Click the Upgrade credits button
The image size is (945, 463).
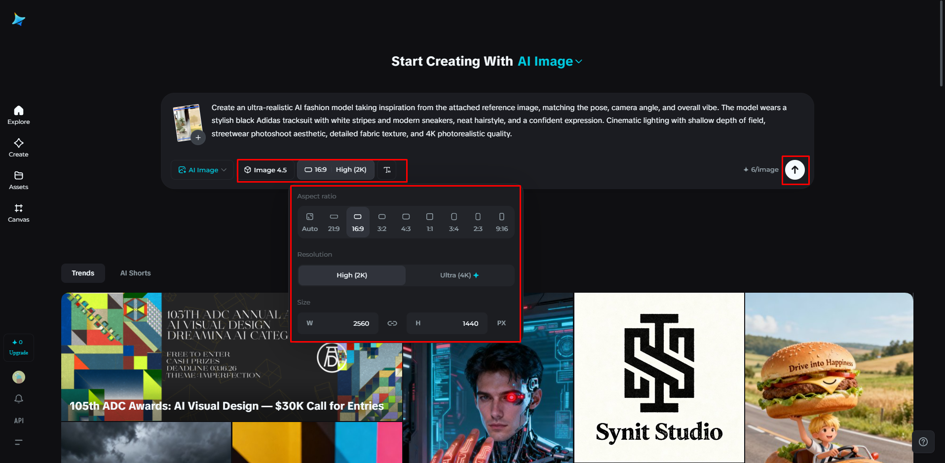(19, 347)
